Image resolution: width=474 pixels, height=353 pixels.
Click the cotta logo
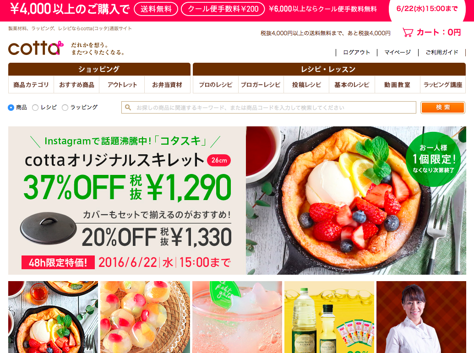(36, 49)
